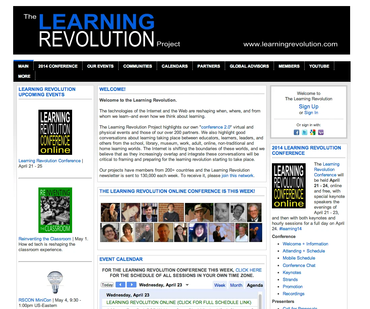Image resolution: width=370 pixels, height=309 pixels.
Task: Sign in with the Google icon
Action: tap(313, 133)
